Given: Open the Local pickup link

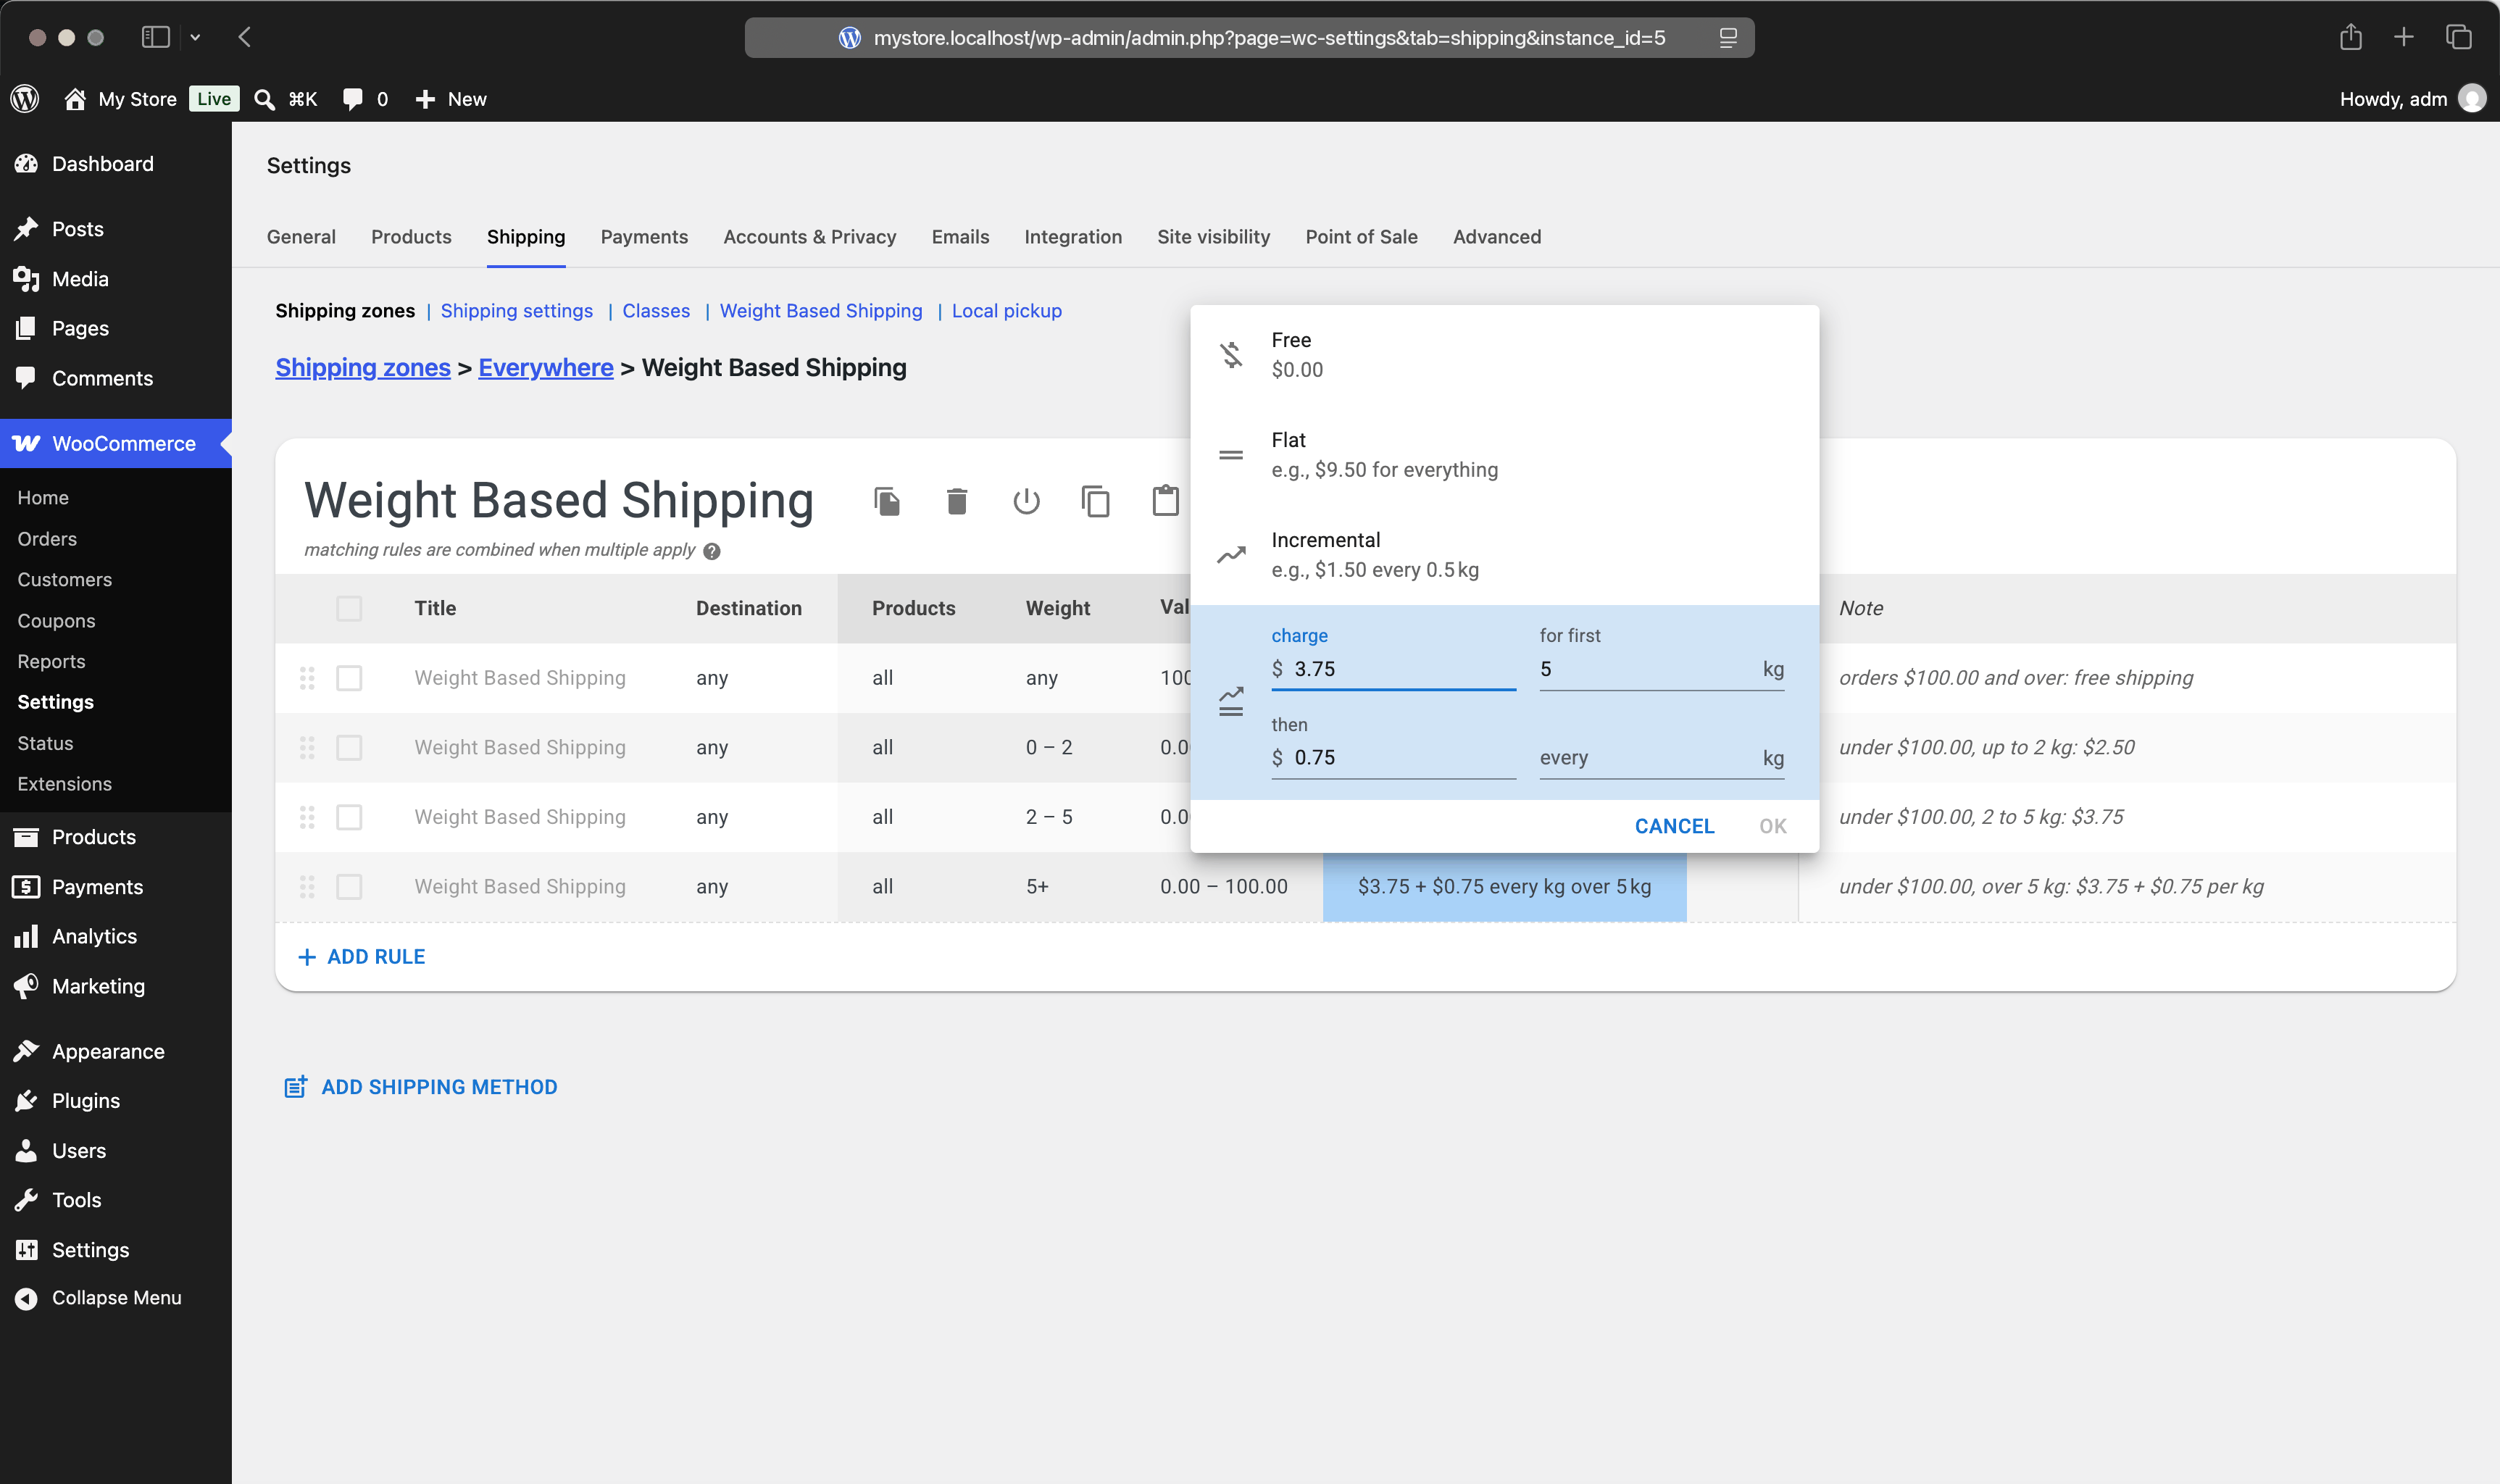Looking at the screenshot, I should click(x=1007, y=311).
